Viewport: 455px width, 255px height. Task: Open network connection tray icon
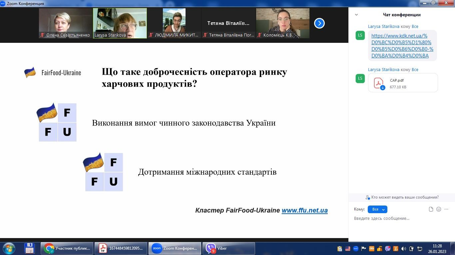[420, 248]
